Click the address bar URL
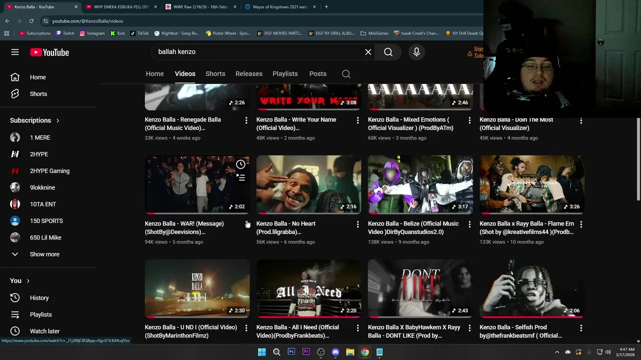The height and width of the screenshot is (360, 641). pyautogui.click(x=88, y=21)
